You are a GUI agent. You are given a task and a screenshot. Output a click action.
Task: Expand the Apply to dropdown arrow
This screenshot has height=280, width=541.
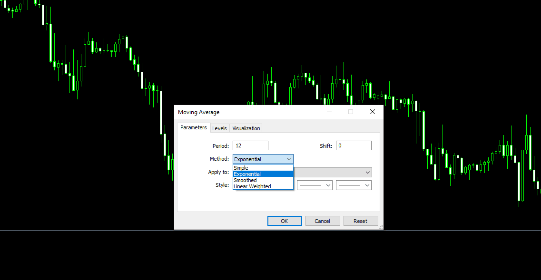(x=367, y=172)
